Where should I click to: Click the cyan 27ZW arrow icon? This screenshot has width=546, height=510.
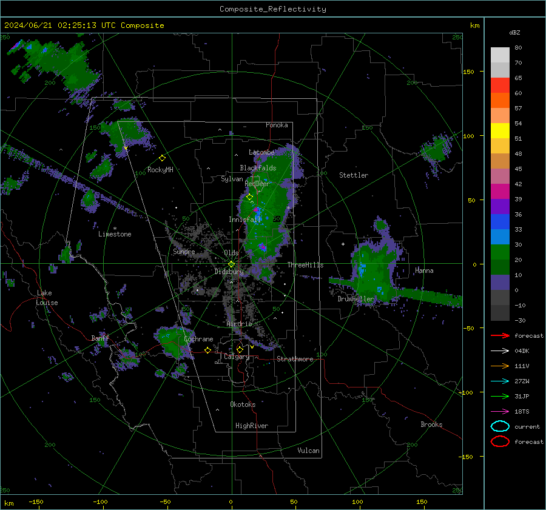pos(500,381)
